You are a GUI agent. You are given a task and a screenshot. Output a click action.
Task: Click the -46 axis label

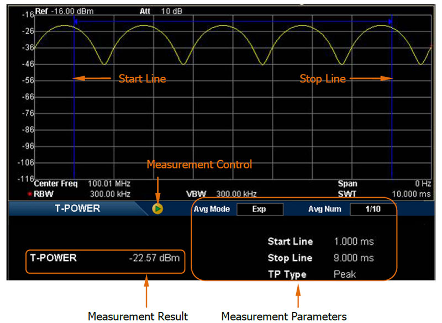(x=28, y=64)
